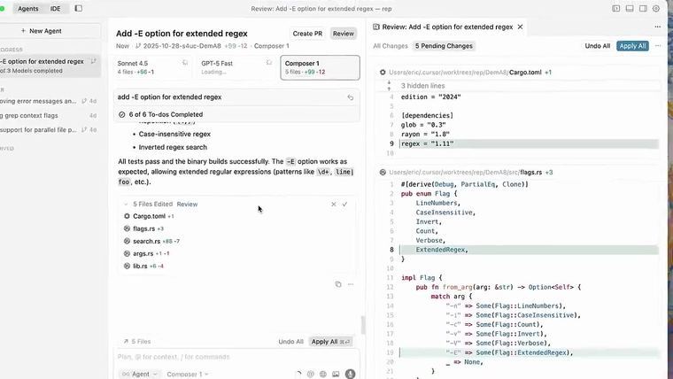Show the All Changes filter
The image size is (673, 379).
391,46
